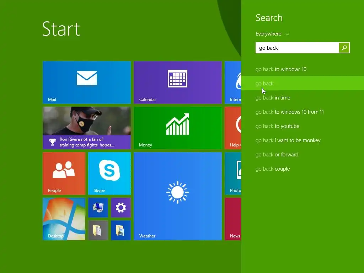Screen dimensions: 364x273
Task: Open the Internet Explorer tile
Action: coord(233,82)
